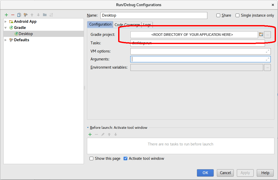The height and width of the screenshot is (180, 278).
Task: Toggle the Share checkbox
Action: click(218, 15)
